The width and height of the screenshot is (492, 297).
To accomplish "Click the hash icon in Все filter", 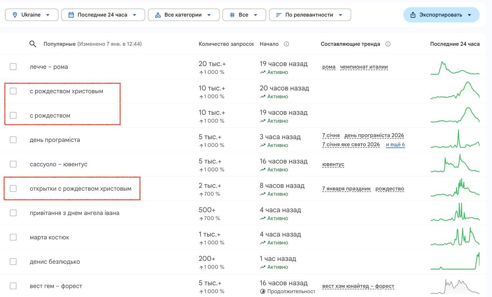I will 232,15.
